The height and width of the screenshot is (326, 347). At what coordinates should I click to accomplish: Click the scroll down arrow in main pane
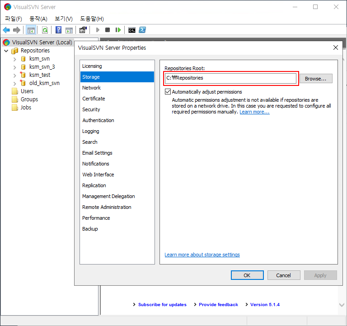tap(342, 305)
